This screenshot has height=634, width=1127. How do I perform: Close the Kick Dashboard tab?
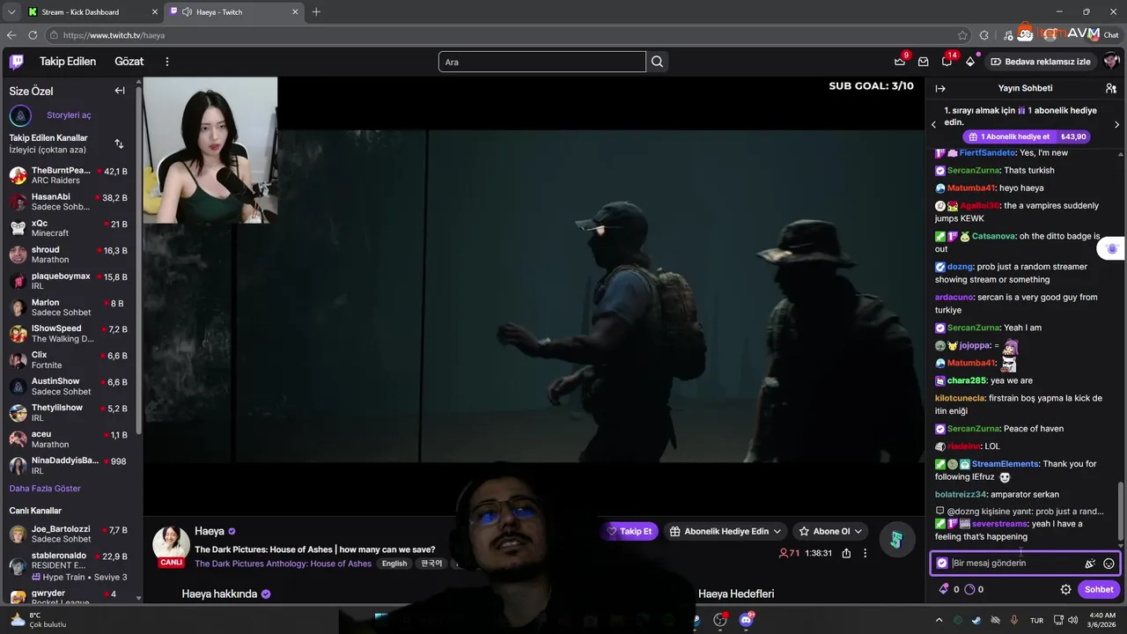[x=155, y=11]
